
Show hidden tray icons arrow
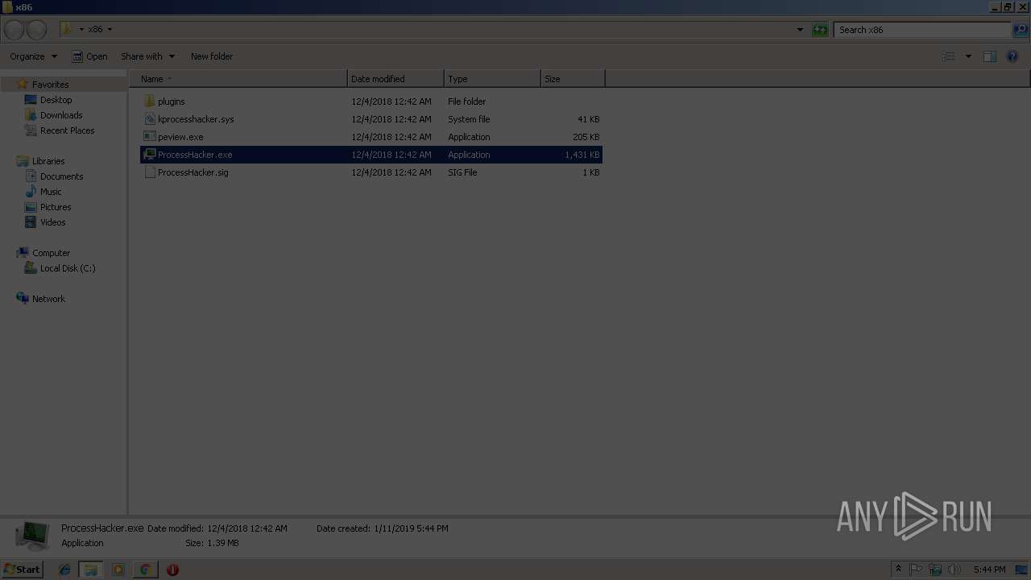898,570
